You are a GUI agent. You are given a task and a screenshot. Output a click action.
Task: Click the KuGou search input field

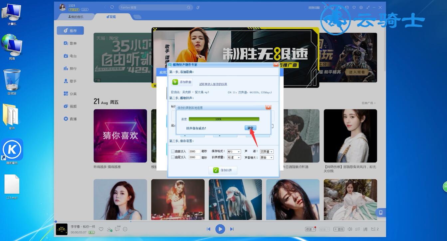tap(152, 7)
